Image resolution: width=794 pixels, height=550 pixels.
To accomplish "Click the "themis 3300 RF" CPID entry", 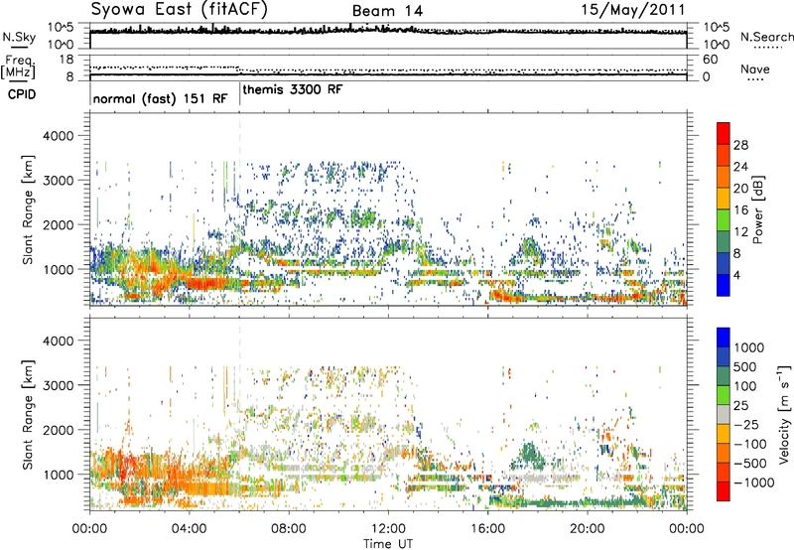I will (x=293, y=89).
